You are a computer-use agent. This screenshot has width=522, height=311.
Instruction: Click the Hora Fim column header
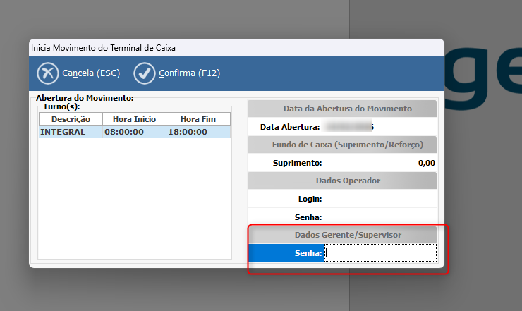click(x=198, y=119)
